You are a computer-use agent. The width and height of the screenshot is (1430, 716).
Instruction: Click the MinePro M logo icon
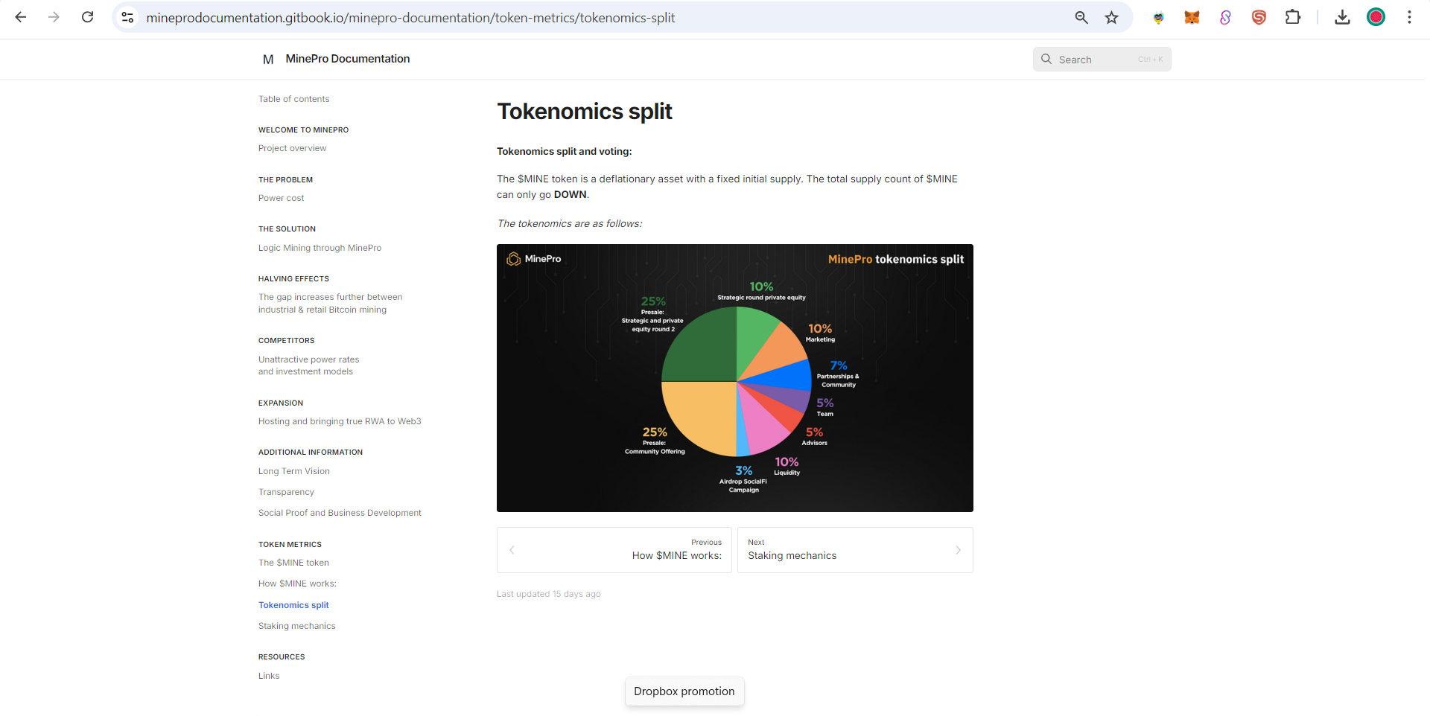268,59
